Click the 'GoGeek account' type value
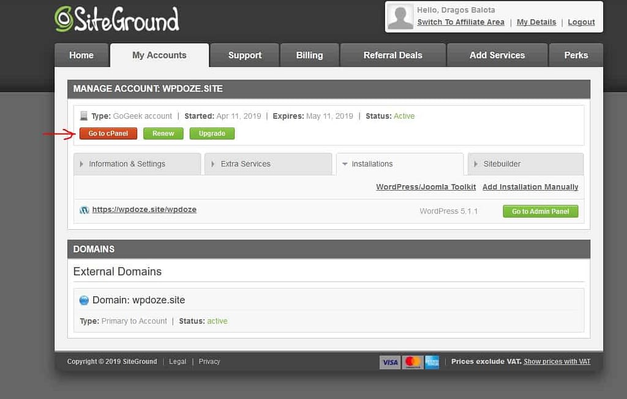This screenshot has height=399, width=627. 142,116
